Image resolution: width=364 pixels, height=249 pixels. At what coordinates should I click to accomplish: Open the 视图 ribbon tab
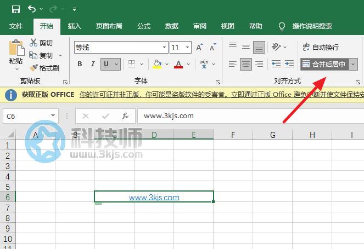tap(227, 26)
